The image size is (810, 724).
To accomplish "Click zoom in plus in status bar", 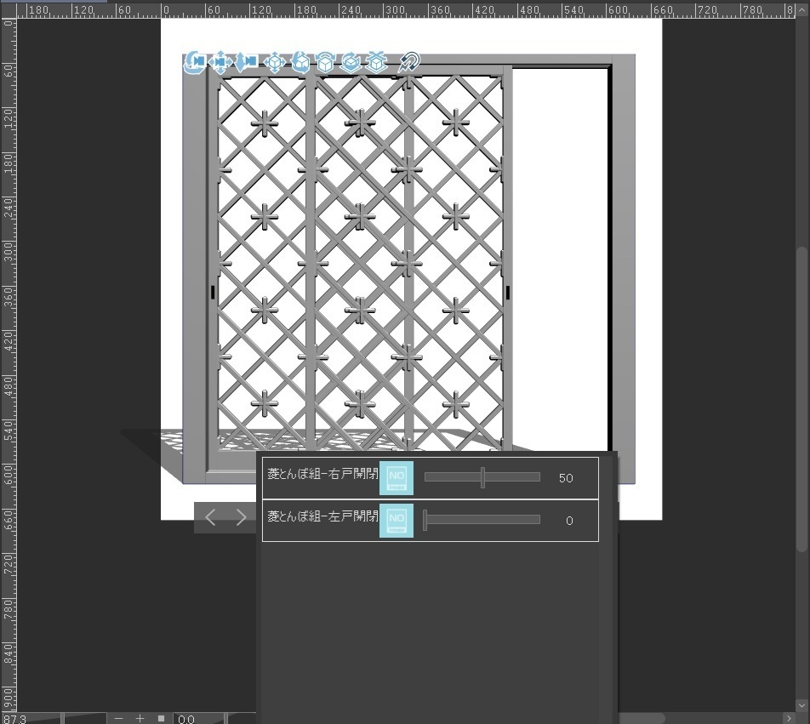I will [140, 718].
